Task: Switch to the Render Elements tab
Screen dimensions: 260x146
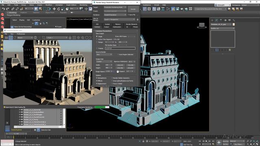Action: pos(132,24)
